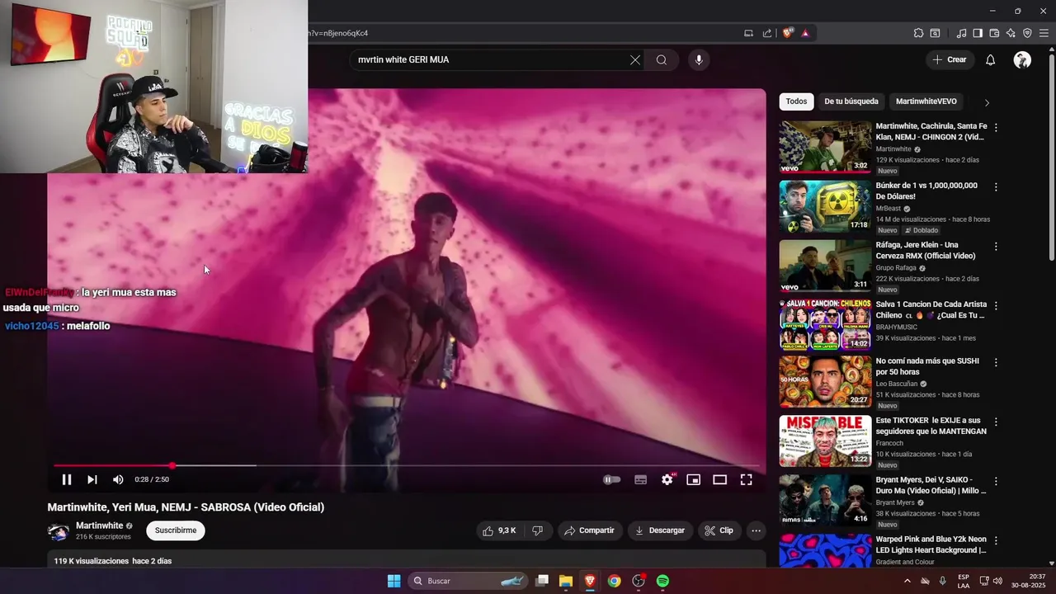This screenshot has height=594, width=1056.
Task: Open options for SUSHI 50 horas video
Action: [996, 362]
